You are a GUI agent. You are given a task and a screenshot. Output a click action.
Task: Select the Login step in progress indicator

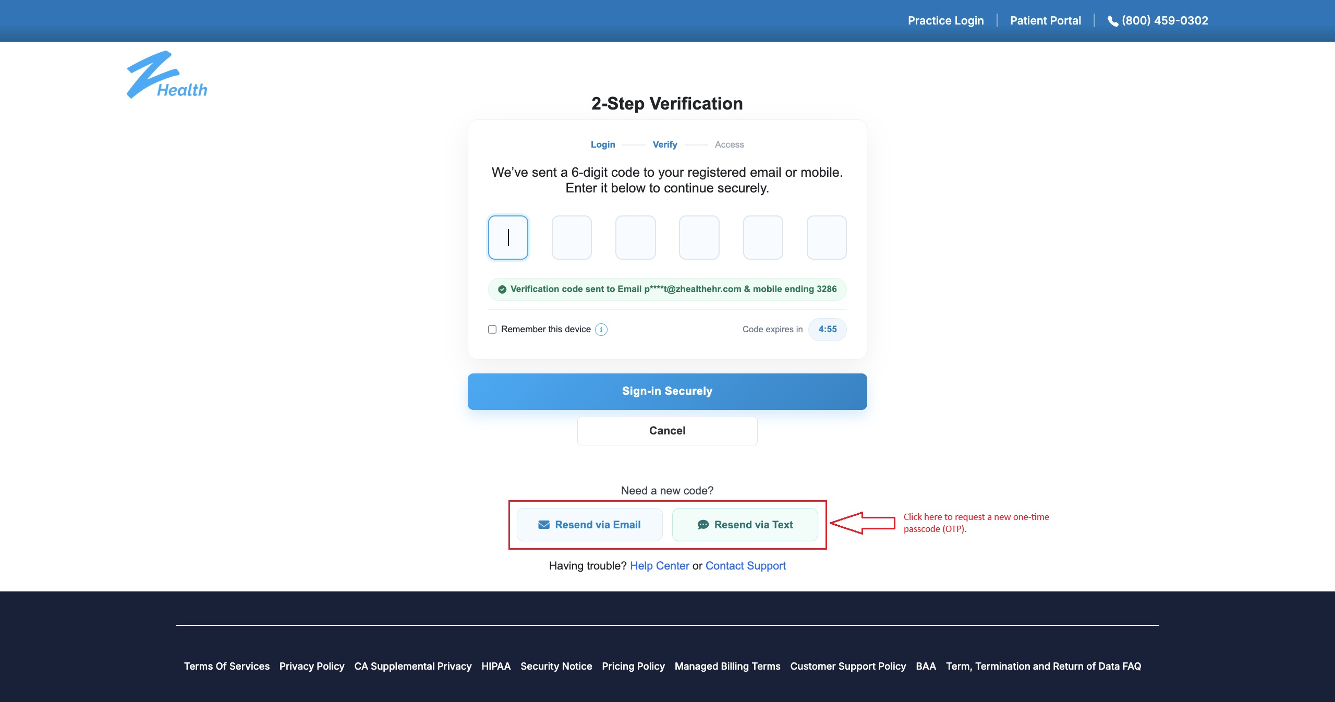[603, 144]
